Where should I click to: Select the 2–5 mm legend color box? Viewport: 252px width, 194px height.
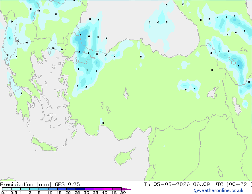point(34,189)
